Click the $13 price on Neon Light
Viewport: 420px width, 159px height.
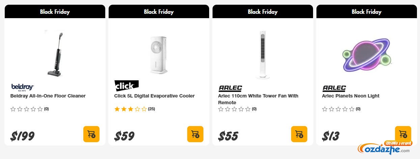(331, 136)
